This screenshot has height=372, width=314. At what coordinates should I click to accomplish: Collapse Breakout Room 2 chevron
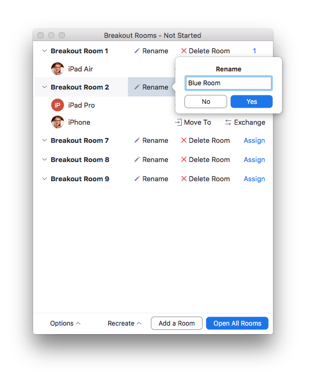coord(44,87)
